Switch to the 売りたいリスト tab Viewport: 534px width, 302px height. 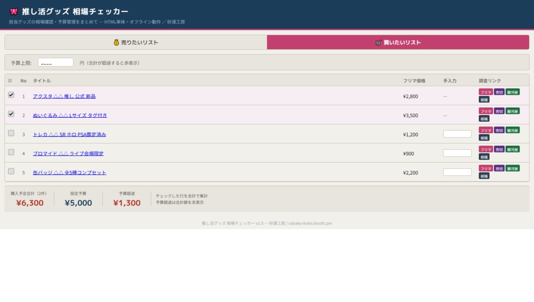pos(136,42)
